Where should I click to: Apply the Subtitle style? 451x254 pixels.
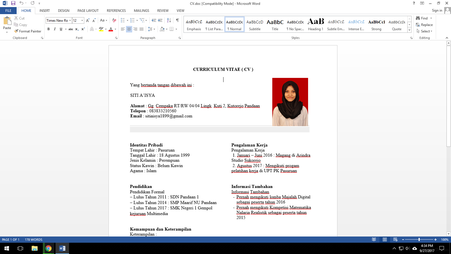255,25
